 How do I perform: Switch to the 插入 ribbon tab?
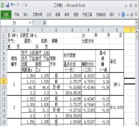(26, 15)
